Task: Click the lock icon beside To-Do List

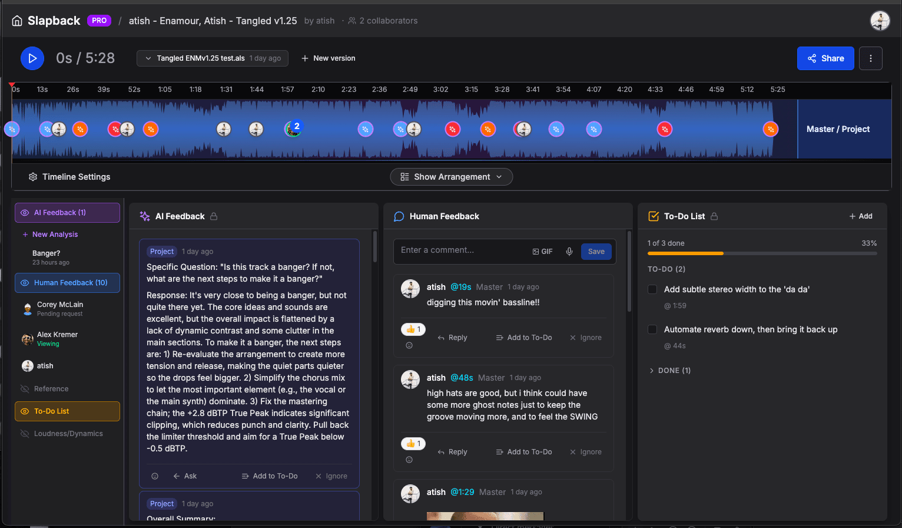Action: point(714,216)
